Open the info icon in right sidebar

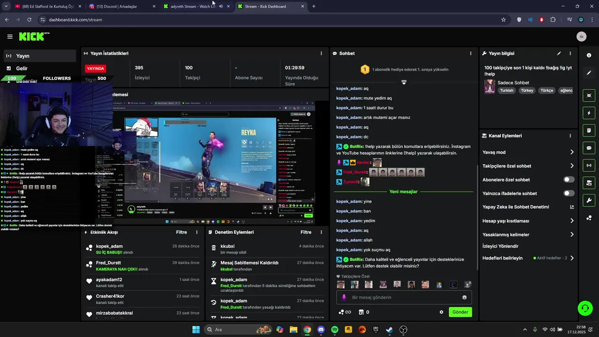(x=589, y=55)
